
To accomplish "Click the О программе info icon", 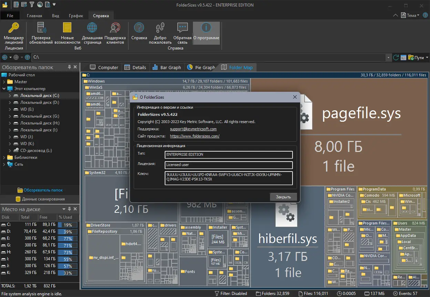I will pyautogui.click(x=206, y=27).
